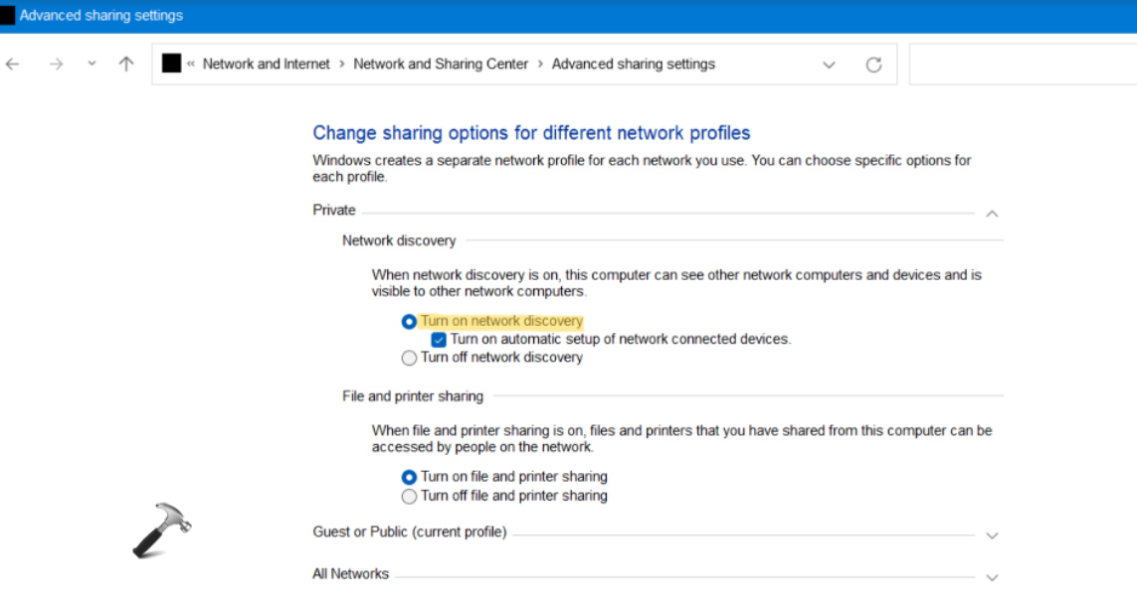Navigate to Network and Internet breadcrumb
The height and width of the screenshot is (608, 1137).
[266, 64]
